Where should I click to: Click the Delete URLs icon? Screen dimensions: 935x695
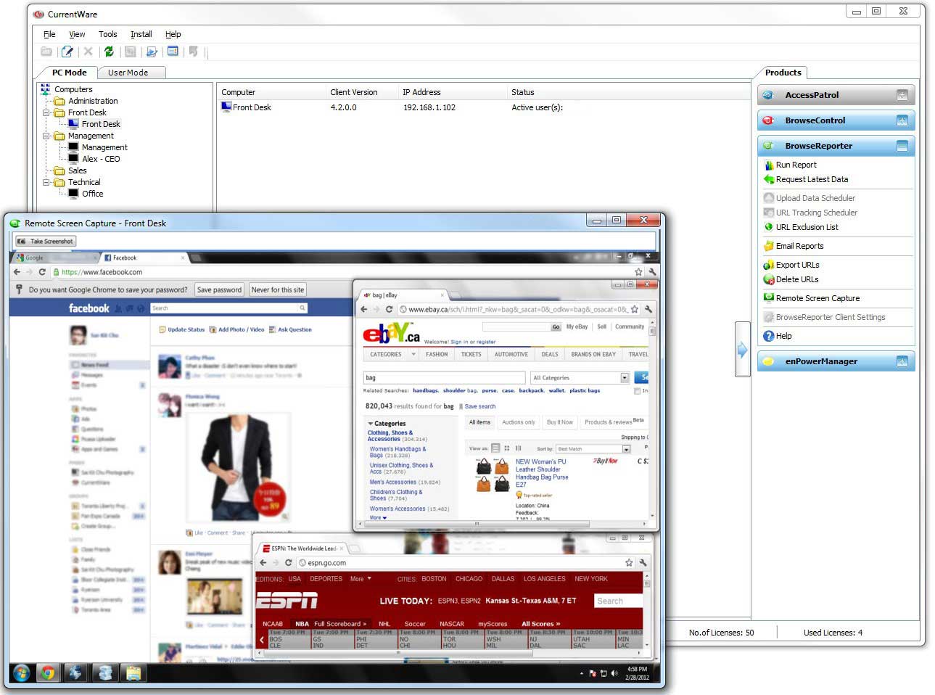(x=769, y=279)
